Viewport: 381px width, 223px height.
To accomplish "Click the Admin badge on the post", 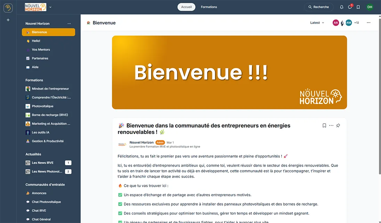I will point(160,143).
